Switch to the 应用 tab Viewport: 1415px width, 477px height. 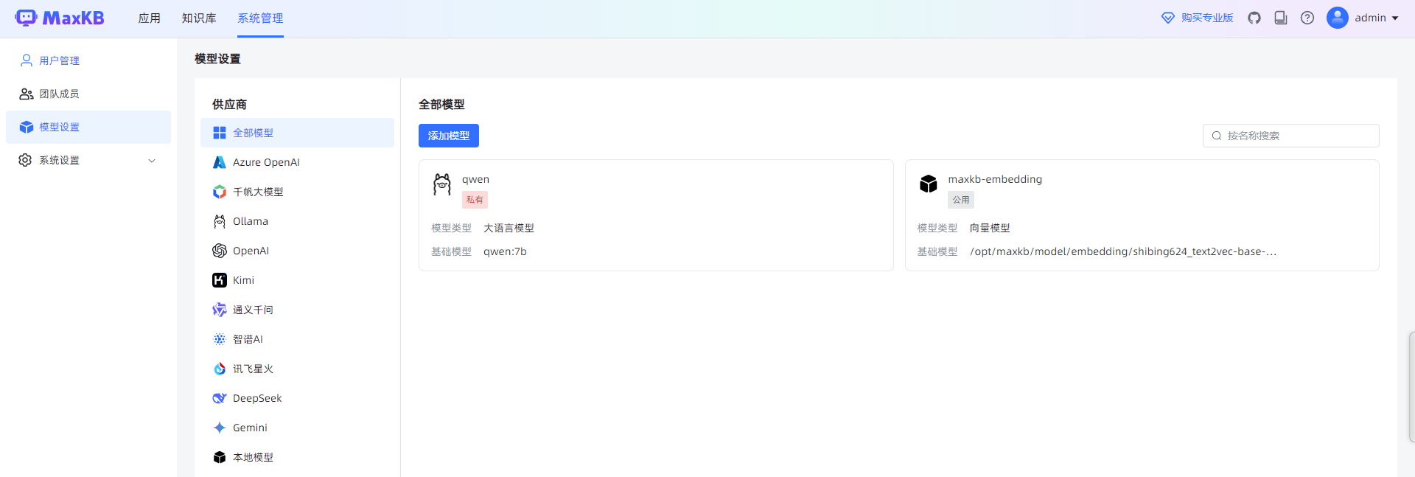tap(149, 18)
